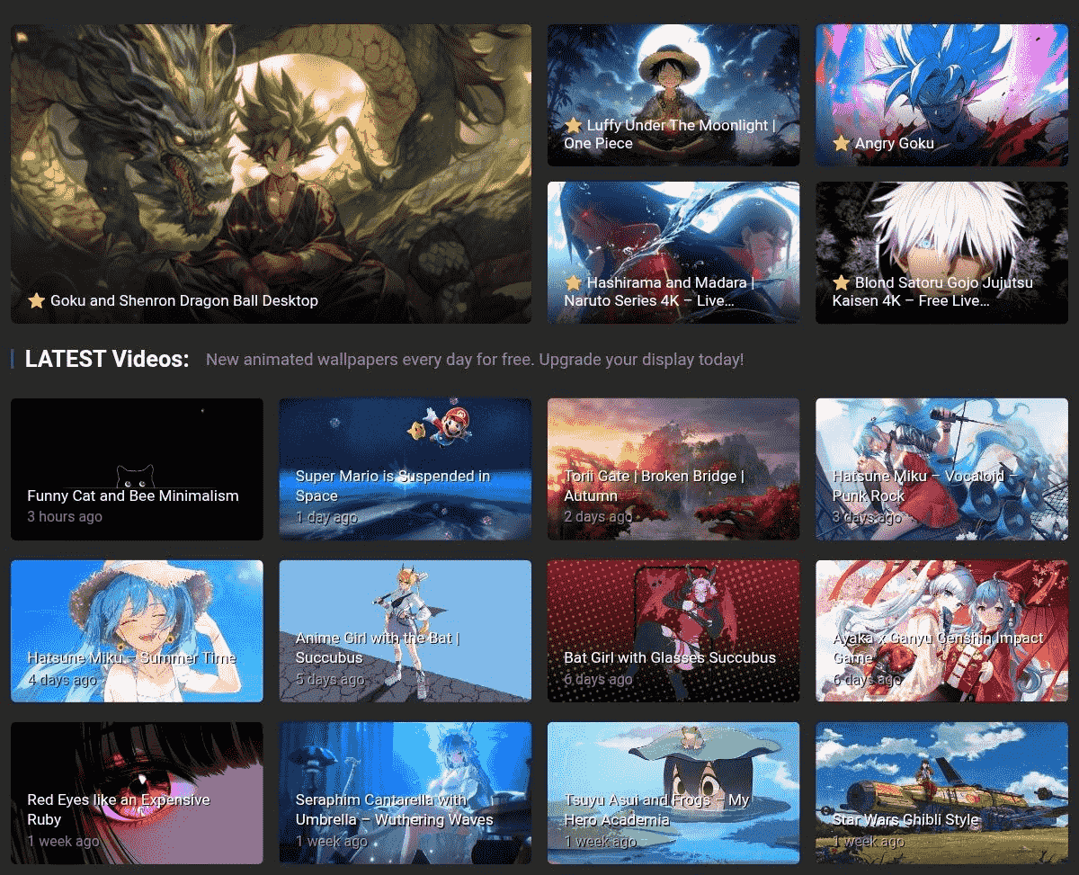Open Bat Girl with Glasses Succubus video
Image resolution: width=1079 pixels, height=875 pixels.
click(673, 631)
